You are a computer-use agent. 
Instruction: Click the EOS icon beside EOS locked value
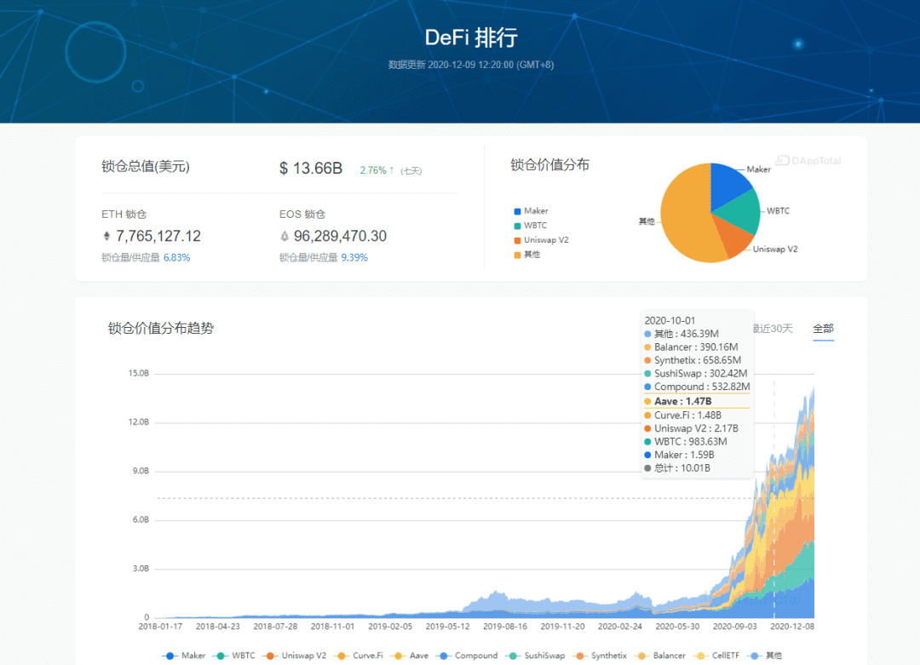pyautogui.click(x=285, y=237)
